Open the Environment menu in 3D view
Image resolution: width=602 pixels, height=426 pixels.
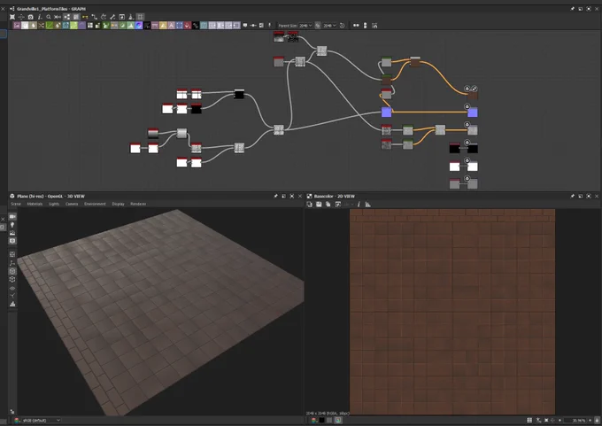95,204
